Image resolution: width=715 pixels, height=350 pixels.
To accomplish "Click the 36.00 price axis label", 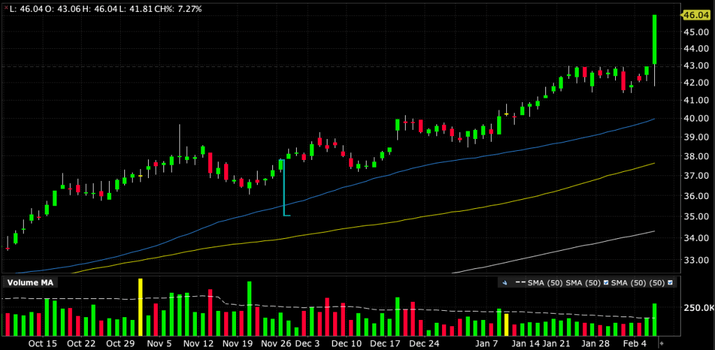I will pyautogui.click(x=695, y=196).
